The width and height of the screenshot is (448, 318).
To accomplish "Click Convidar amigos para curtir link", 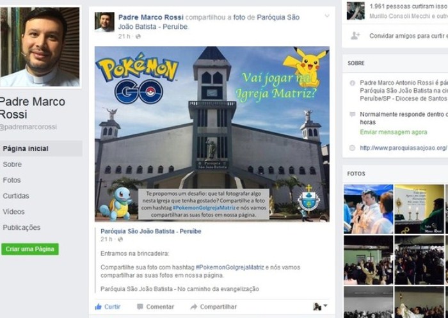I will coord(408,36).
